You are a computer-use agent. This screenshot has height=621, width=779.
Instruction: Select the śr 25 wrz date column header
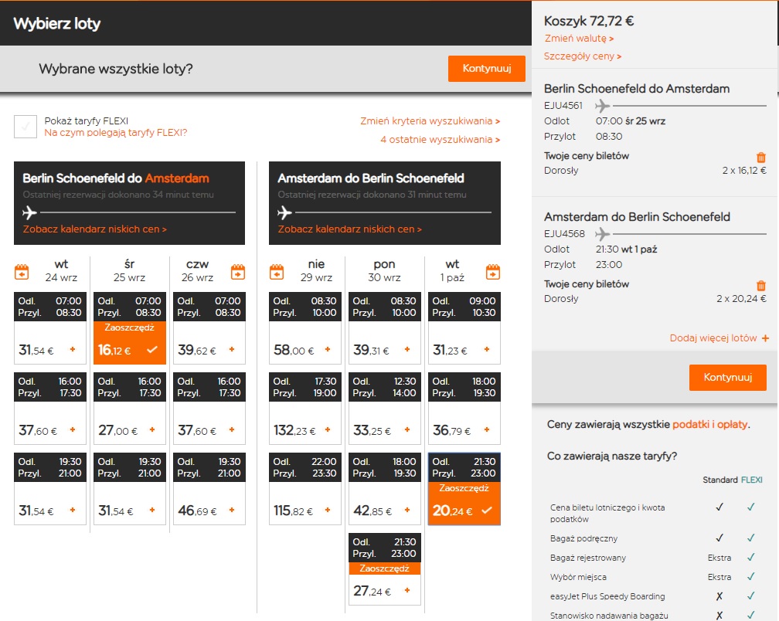(x=130, y=270)
